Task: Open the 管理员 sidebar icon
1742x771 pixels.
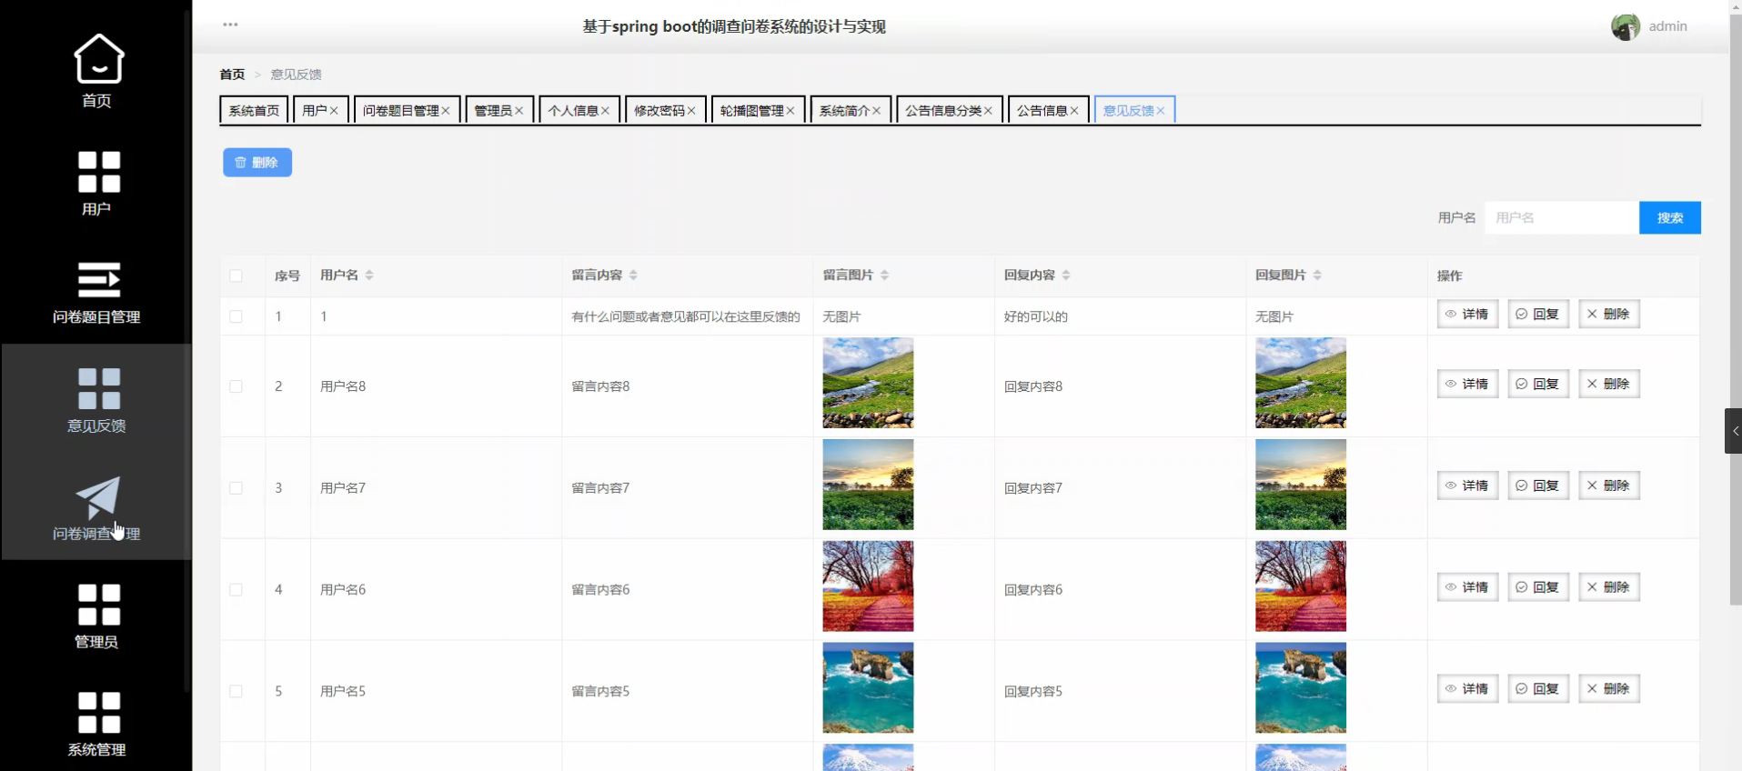Action: point(98,605)
